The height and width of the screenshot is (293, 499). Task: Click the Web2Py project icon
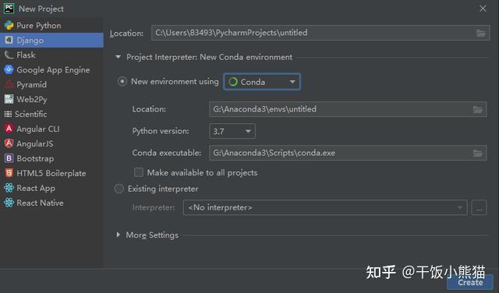(9, 99)
